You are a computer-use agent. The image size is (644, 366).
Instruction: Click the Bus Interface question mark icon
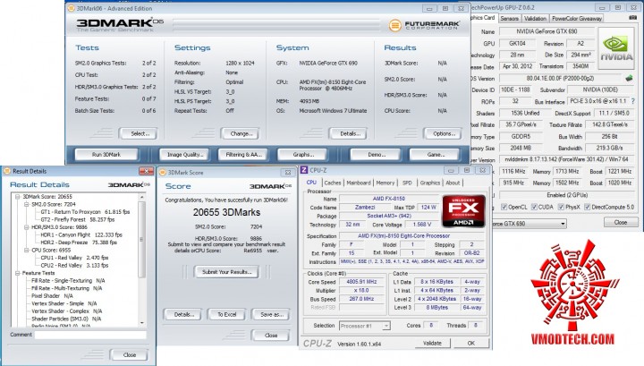tap(632, 101)
